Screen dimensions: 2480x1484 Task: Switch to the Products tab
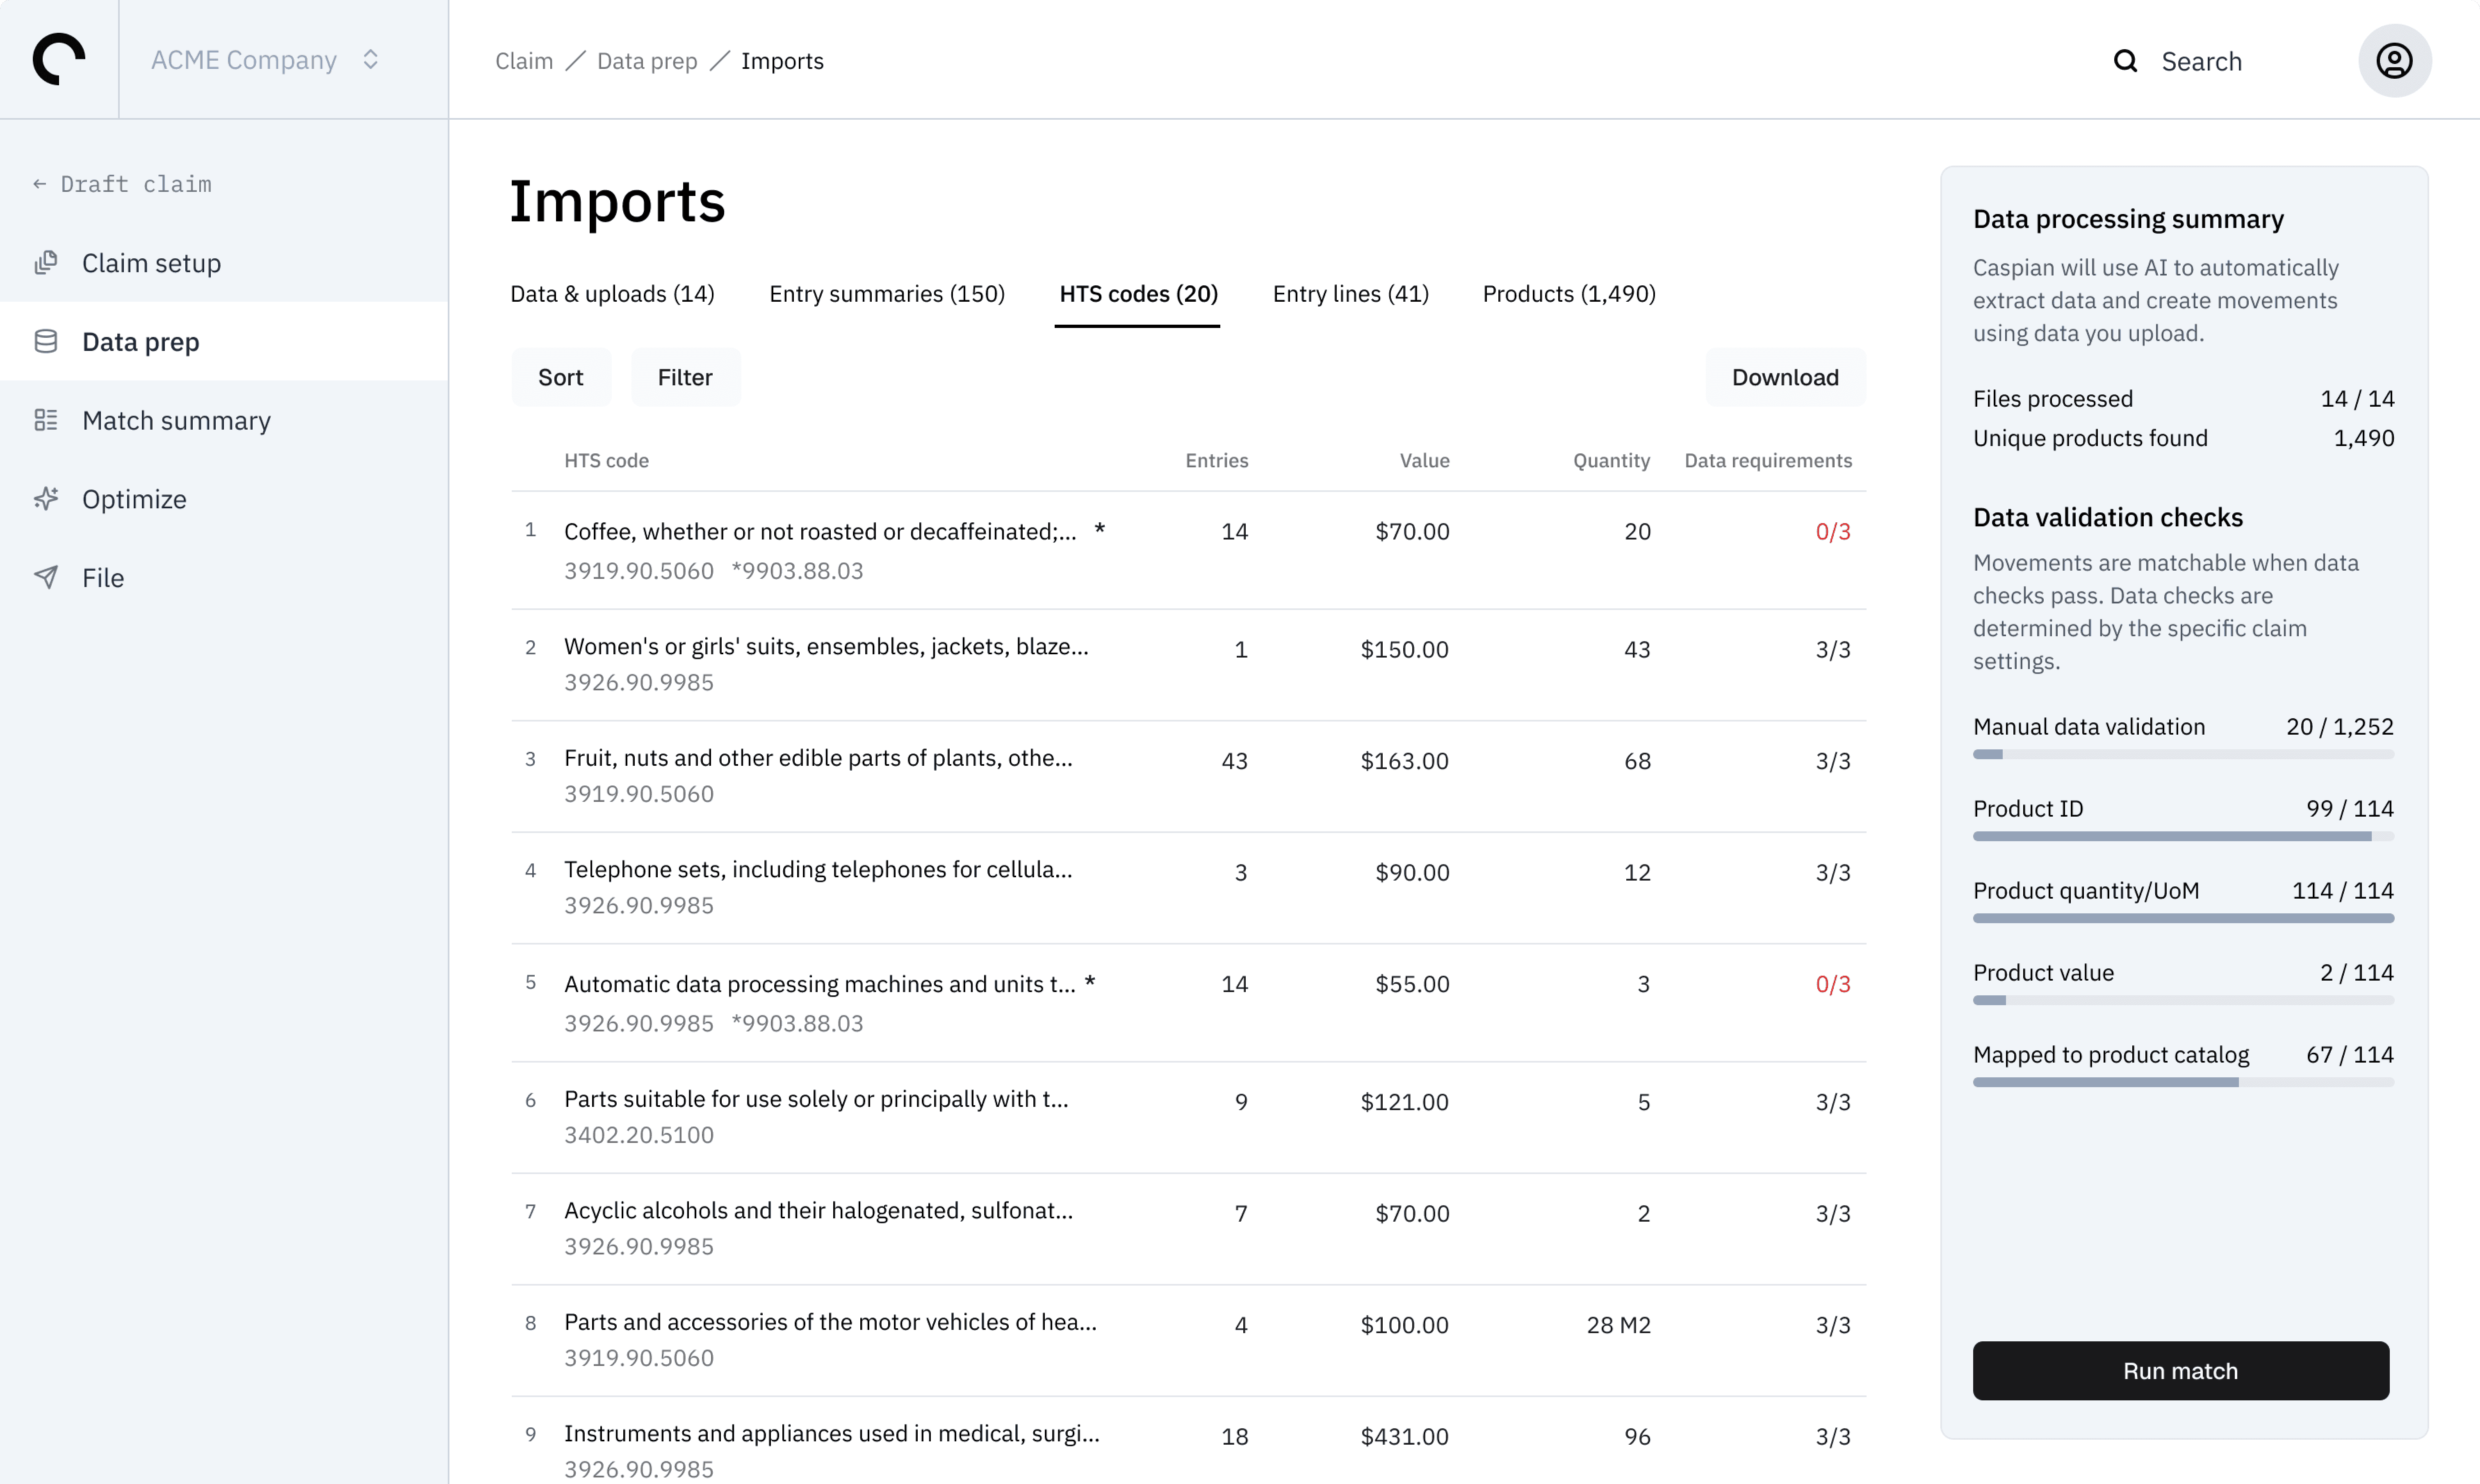pos(1568,294)
